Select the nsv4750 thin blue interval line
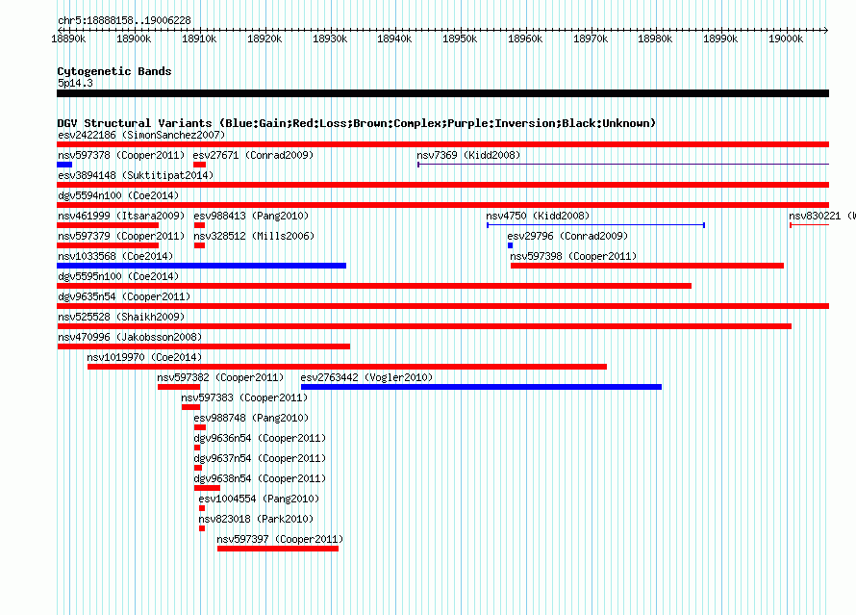This screenshot has width=856, height=615. point(595,225)
